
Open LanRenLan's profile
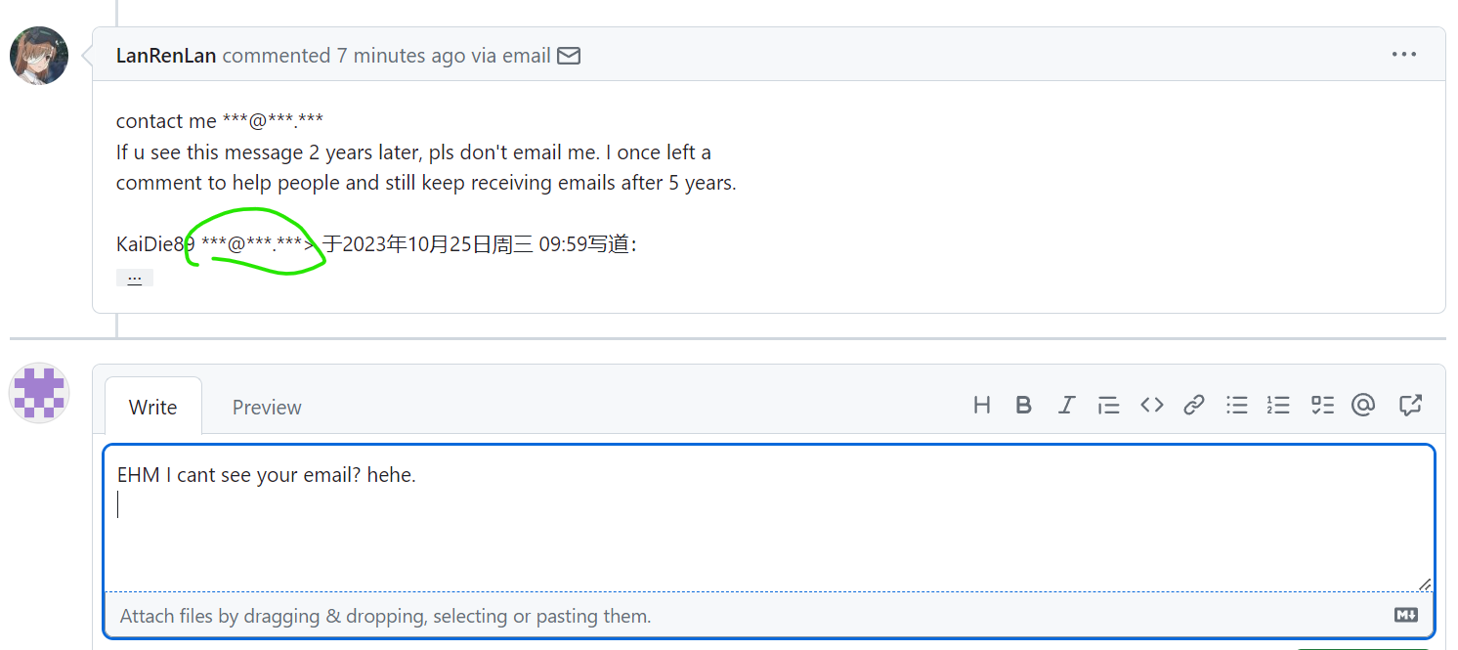(165, 56)
